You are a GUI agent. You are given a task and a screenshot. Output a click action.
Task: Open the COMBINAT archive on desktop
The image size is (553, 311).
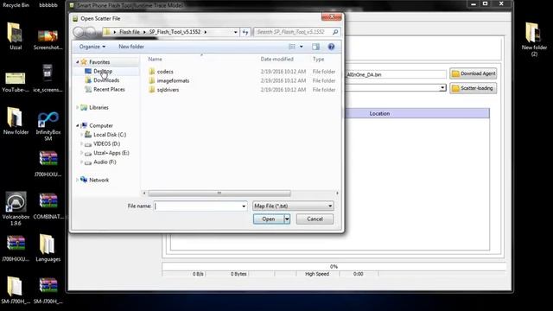click(x=48, y=206)
